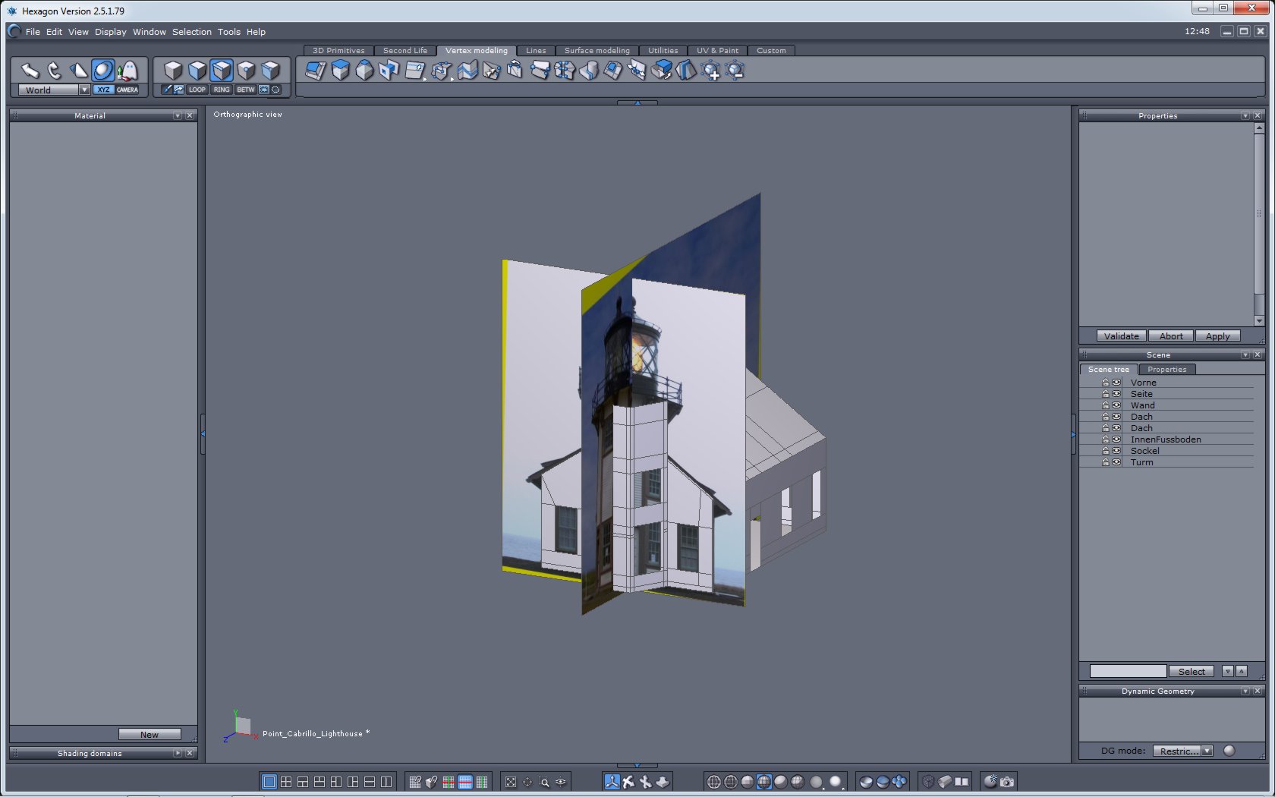The height and width of the screenshot is (797, 1275).
Task: Click the frame-all icon in bottom toolbar
Action: point(511,782)
